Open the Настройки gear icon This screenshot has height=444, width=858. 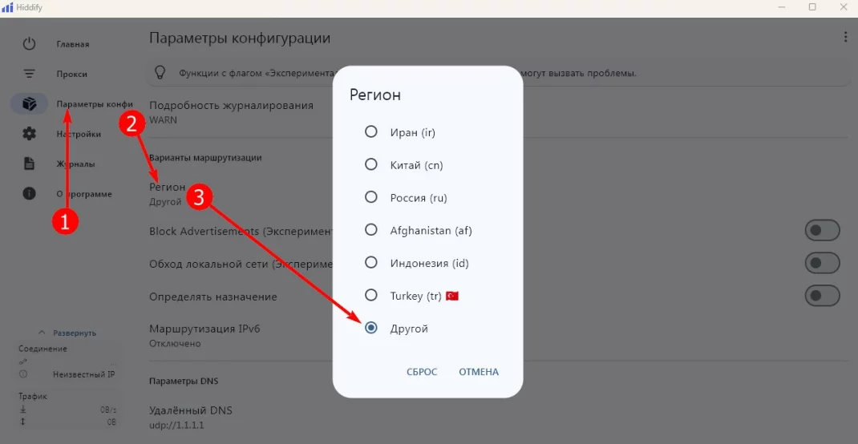point(29,133)
